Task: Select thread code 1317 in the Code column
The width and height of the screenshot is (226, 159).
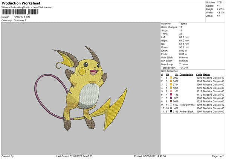Action: click(199, 91)
